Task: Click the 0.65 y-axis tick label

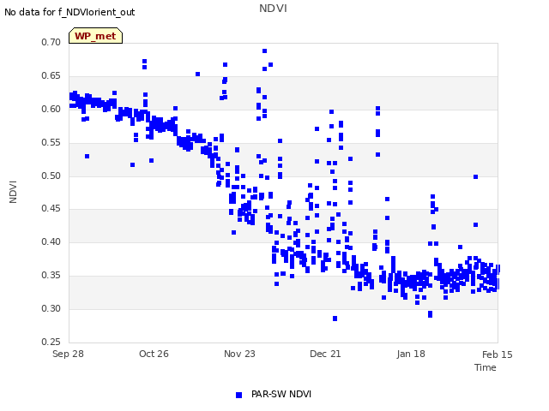Action: point(51,76)
